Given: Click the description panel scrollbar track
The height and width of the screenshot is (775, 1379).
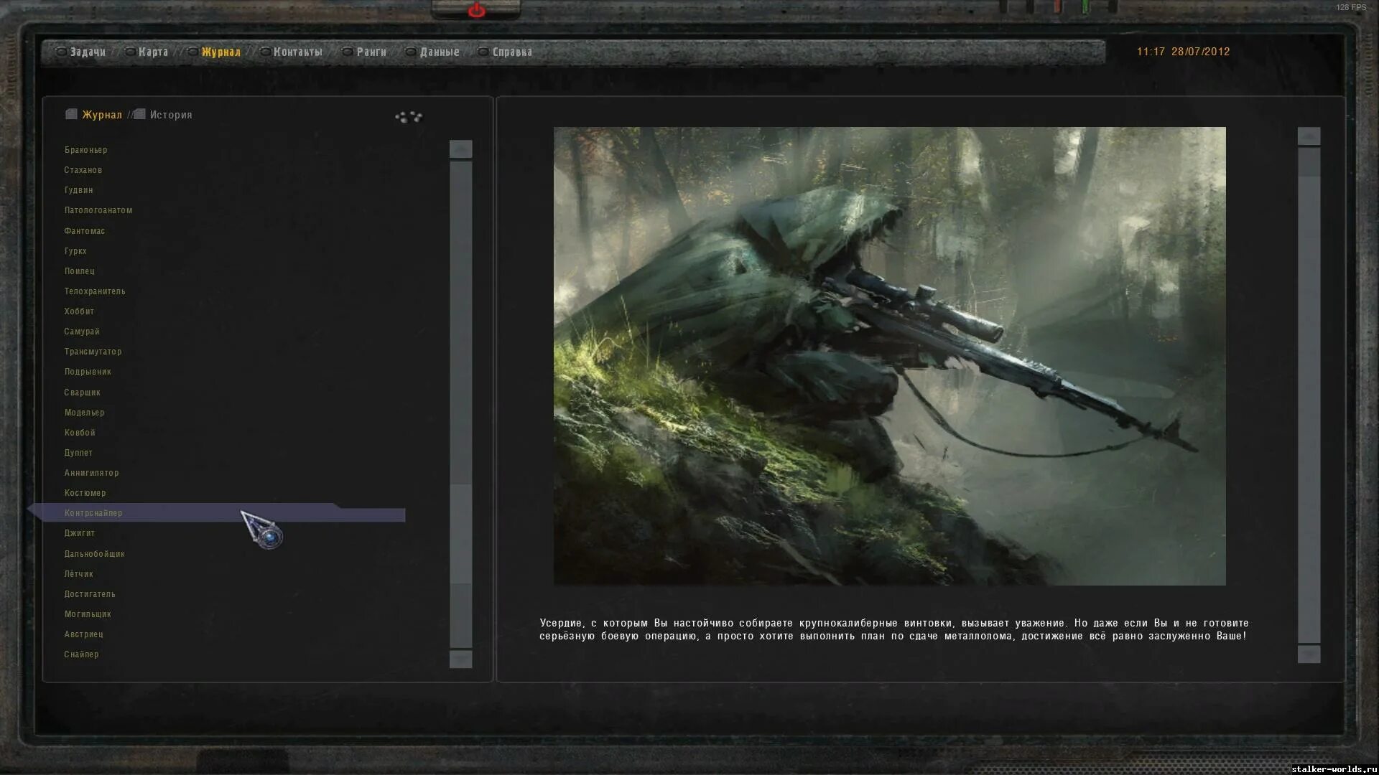Looking at the screenshot, I should (1309, 395).
